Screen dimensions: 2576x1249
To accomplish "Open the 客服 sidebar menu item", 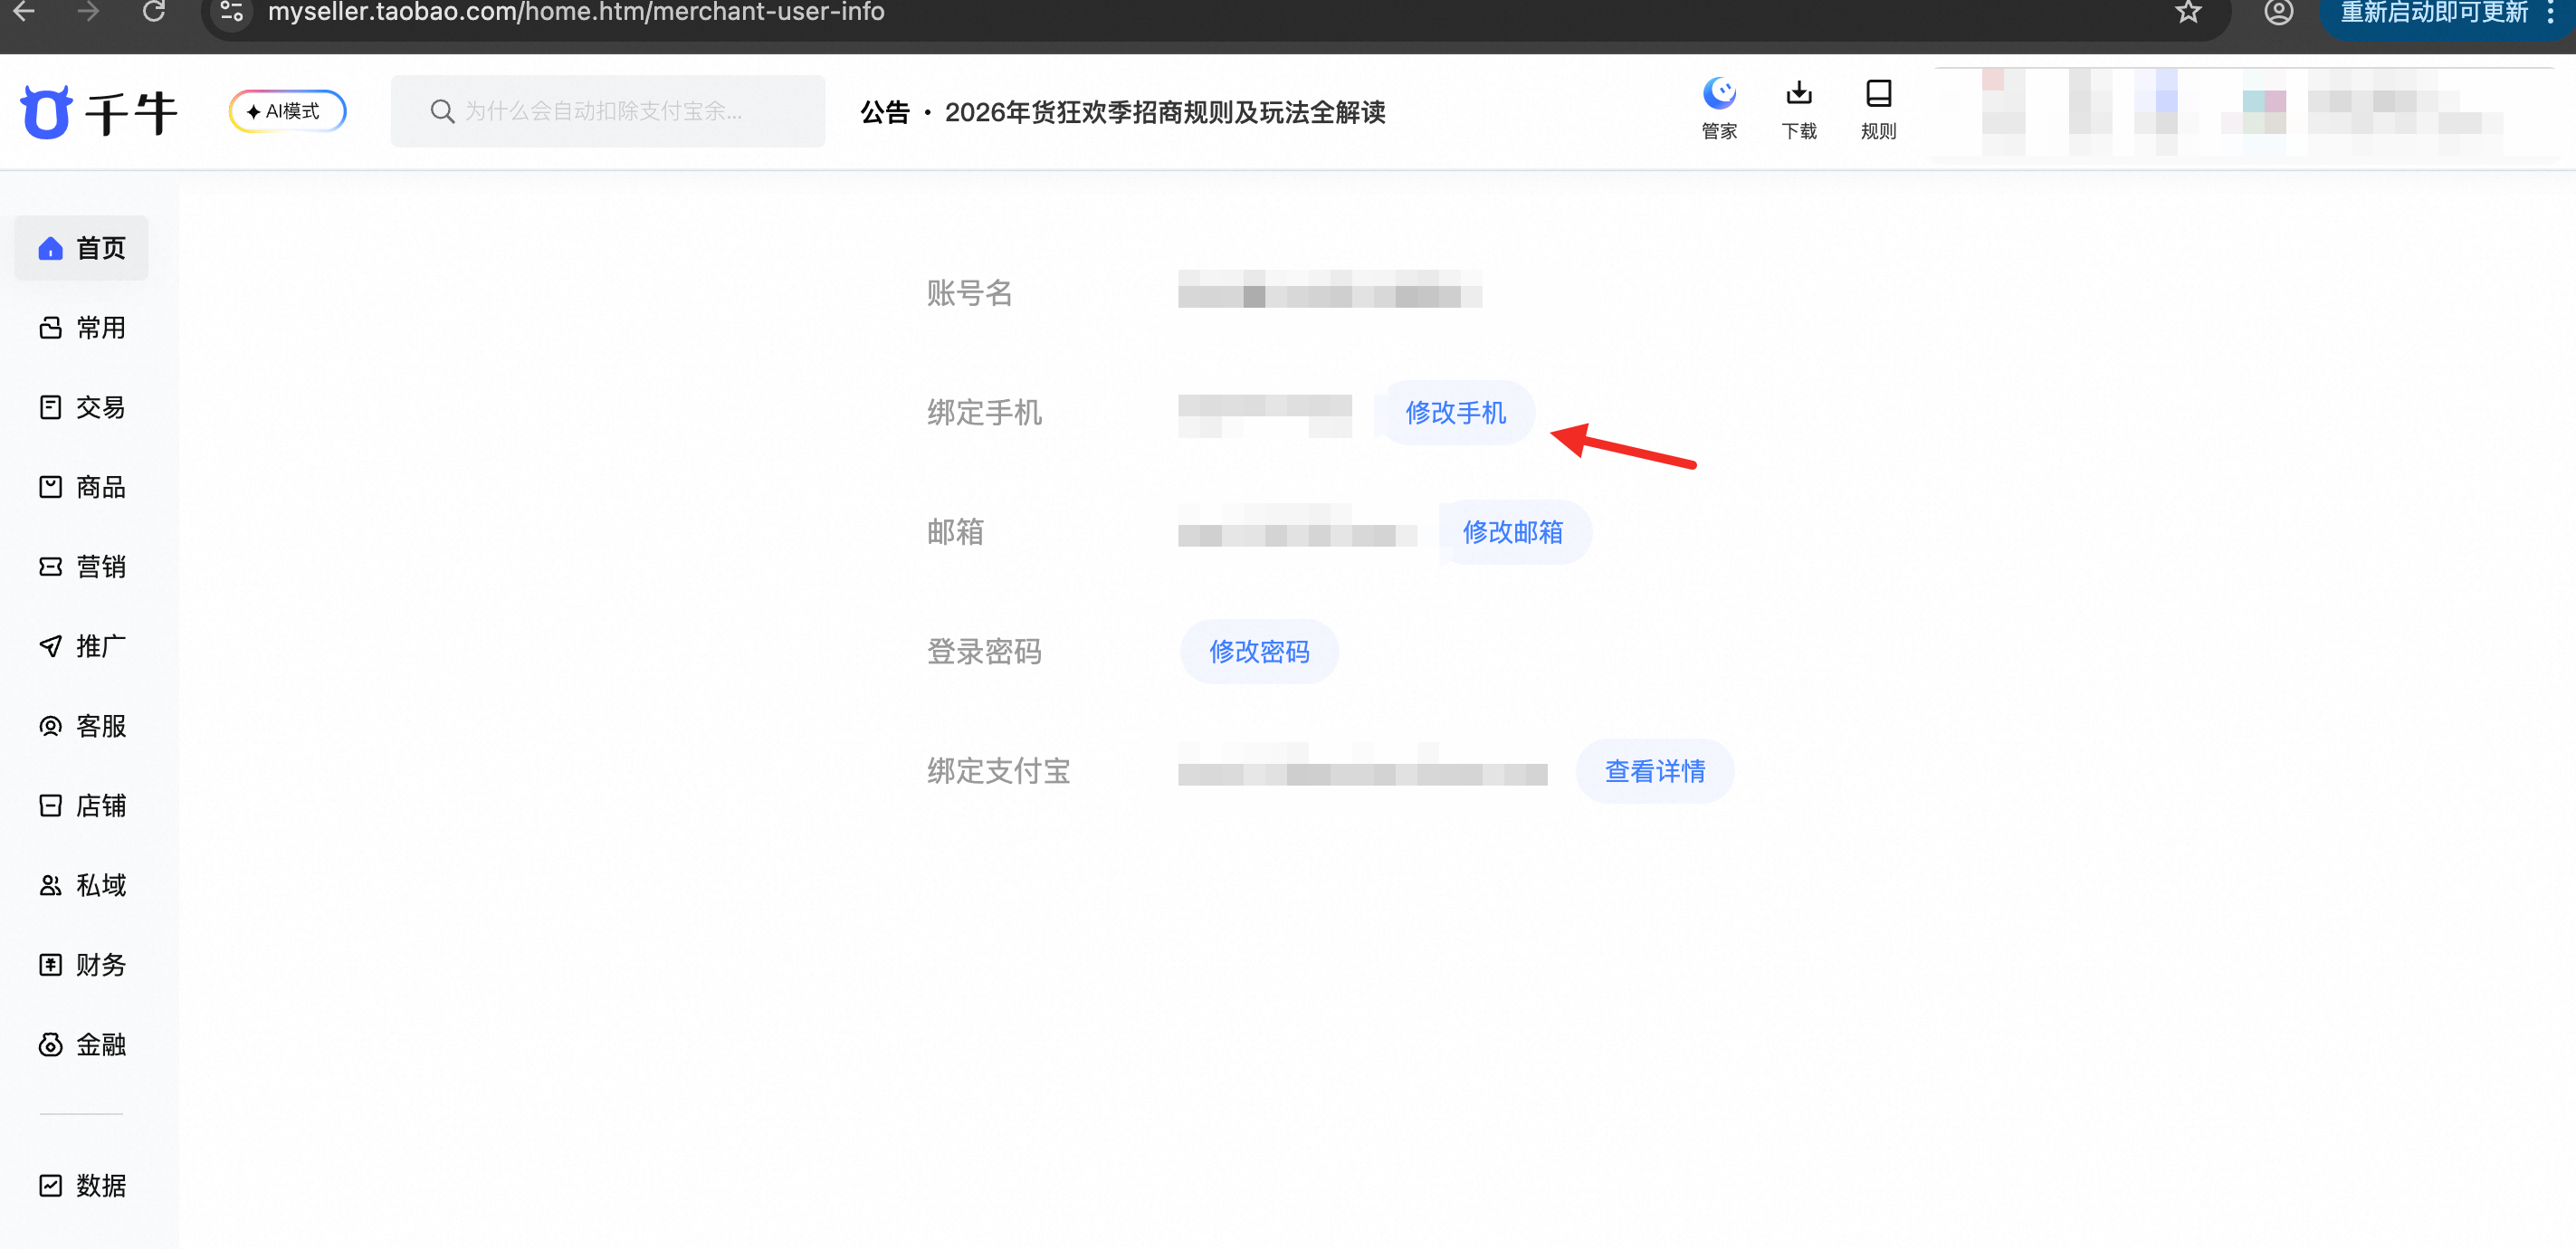I will point(82,726).
